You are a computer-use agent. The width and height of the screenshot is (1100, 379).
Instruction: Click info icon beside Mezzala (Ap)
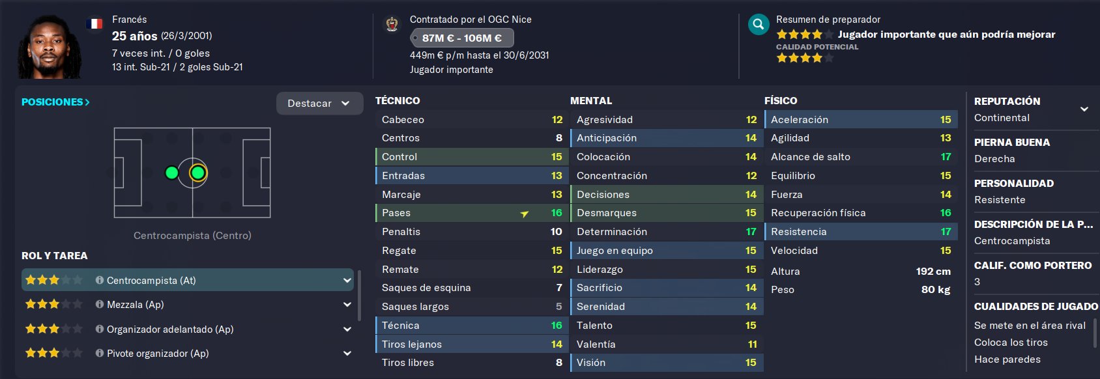100,304
